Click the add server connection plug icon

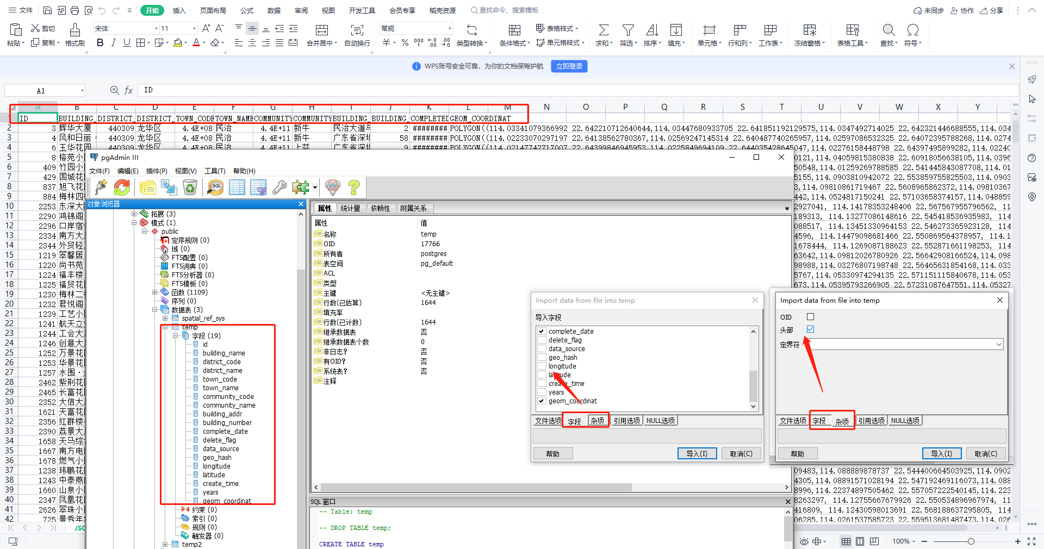click(100, 188)
